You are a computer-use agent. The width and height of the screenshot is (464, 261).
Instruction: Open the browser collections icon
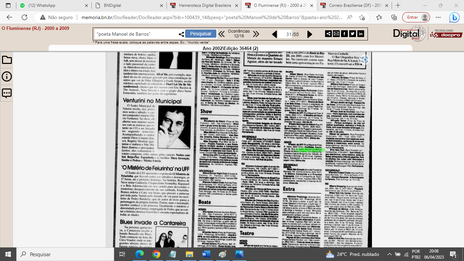pyautogui.click(x=394, y=17)
